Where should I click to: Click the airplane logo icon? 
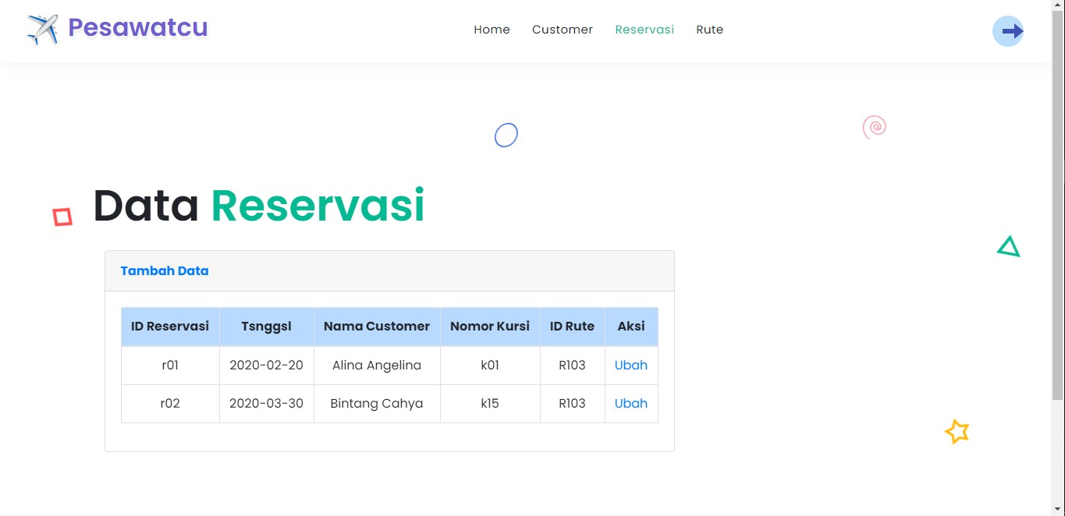coord(43,30)
